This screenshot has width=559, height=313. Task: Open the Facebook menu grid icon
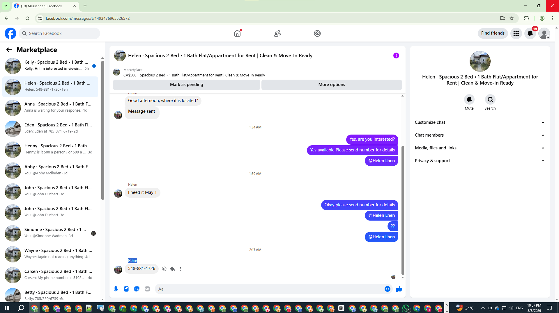(x=516, y=33)
